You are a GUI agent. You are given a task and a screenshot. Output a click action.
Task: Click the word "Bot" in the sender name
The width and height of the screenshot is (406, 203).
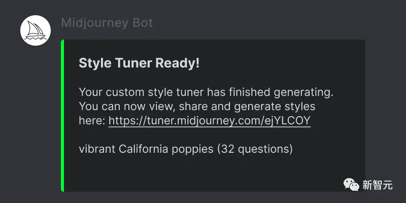[143, 23]
